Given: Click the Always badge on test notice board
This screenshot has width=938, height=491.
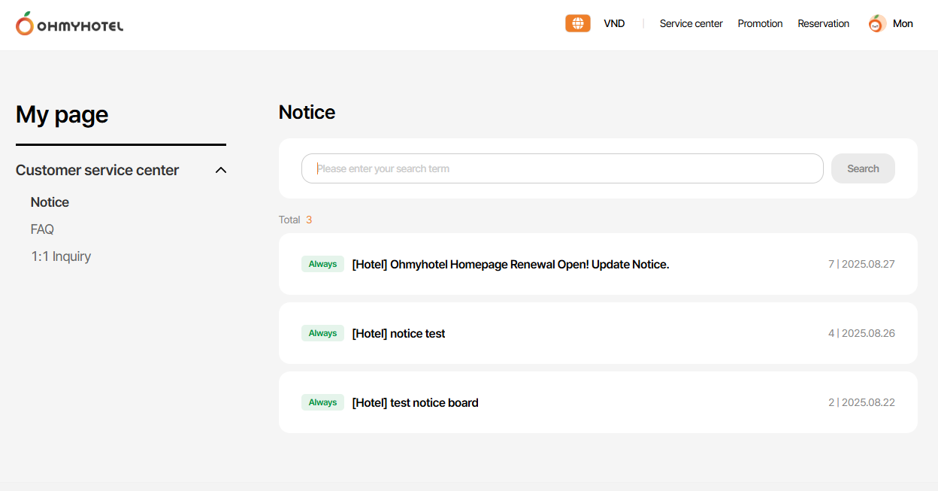Looking at the screenshot, I should click(x=322, y=402).
